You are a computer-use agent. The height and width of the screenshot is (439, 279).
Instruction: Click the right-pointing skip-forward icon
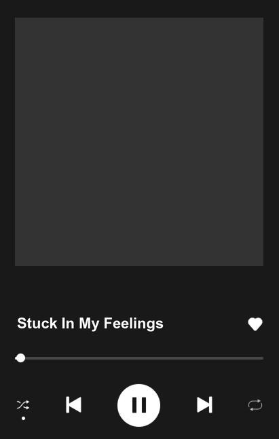tap(204, 405)
